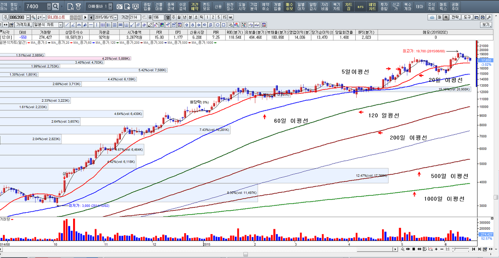This screenshot has height=258, width=499.
Task: Open the 전략 strategy dropdown
Action: tap(455, 18)
